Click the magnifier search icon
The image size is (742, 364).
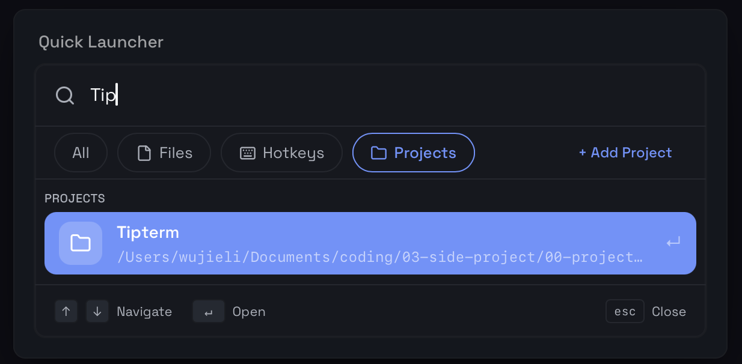tap(65, 96)
